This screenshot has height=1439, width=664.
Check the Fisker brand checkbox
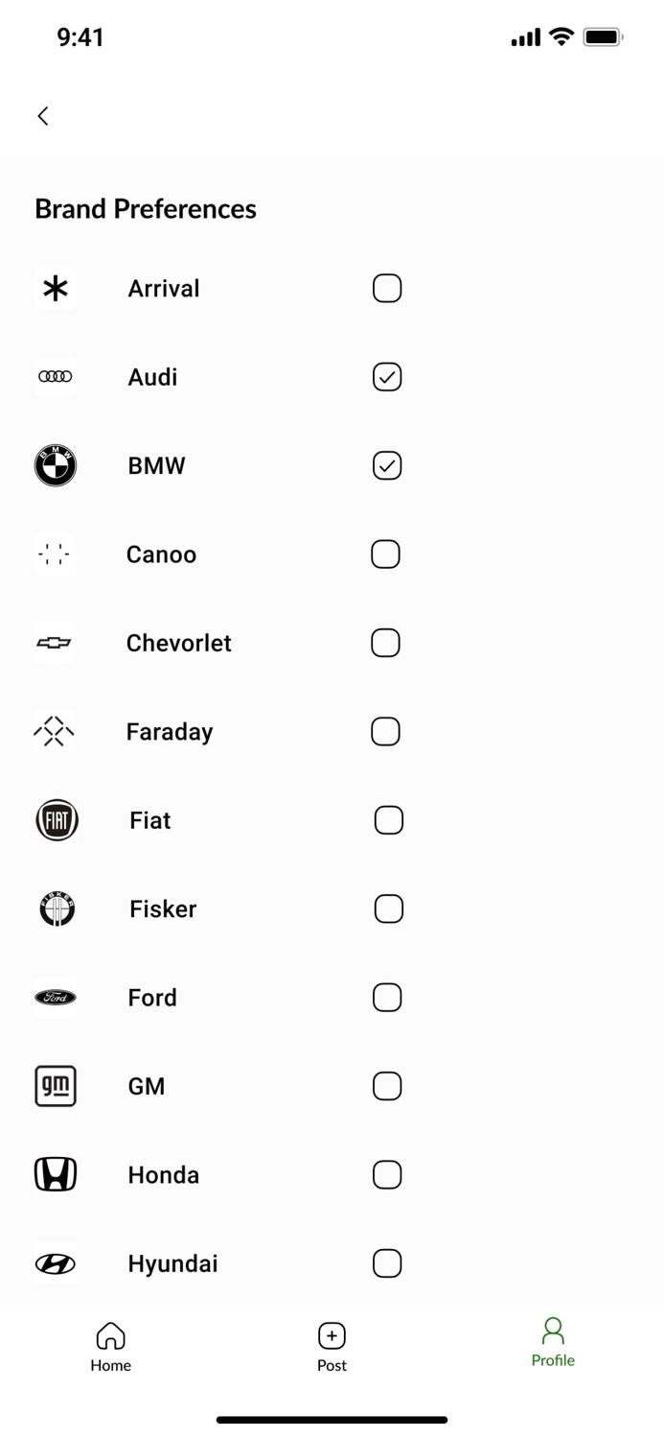pyautogui.click(x=387, y=908)
